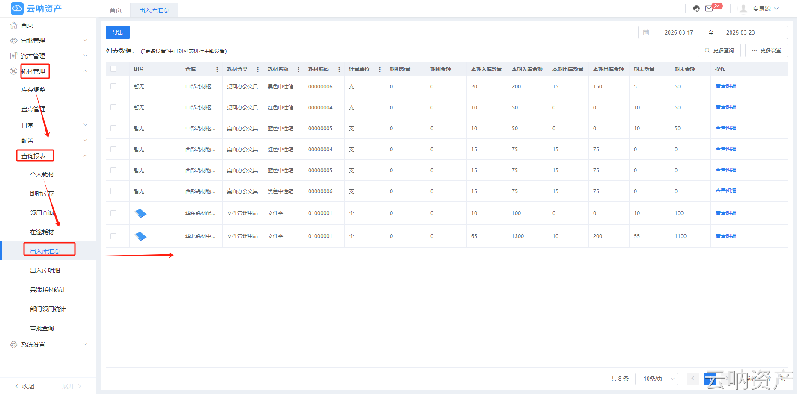
Task: Select the 出入库汇总 tab at top
Action: click(154, 10)
